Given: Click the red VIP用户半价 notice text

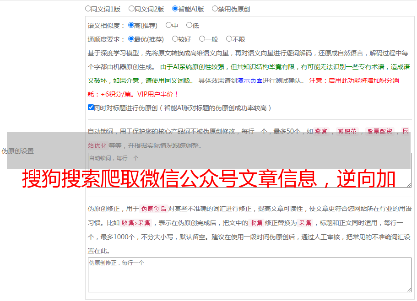Looking at the screenshot, I should (158, 94).
